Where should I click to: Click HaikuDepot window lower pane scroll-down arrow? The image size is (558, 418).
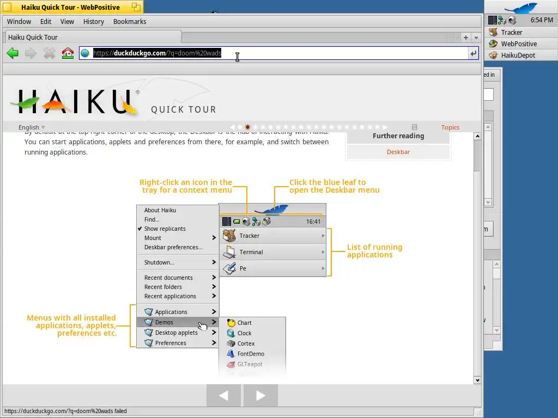pos(497,330)
